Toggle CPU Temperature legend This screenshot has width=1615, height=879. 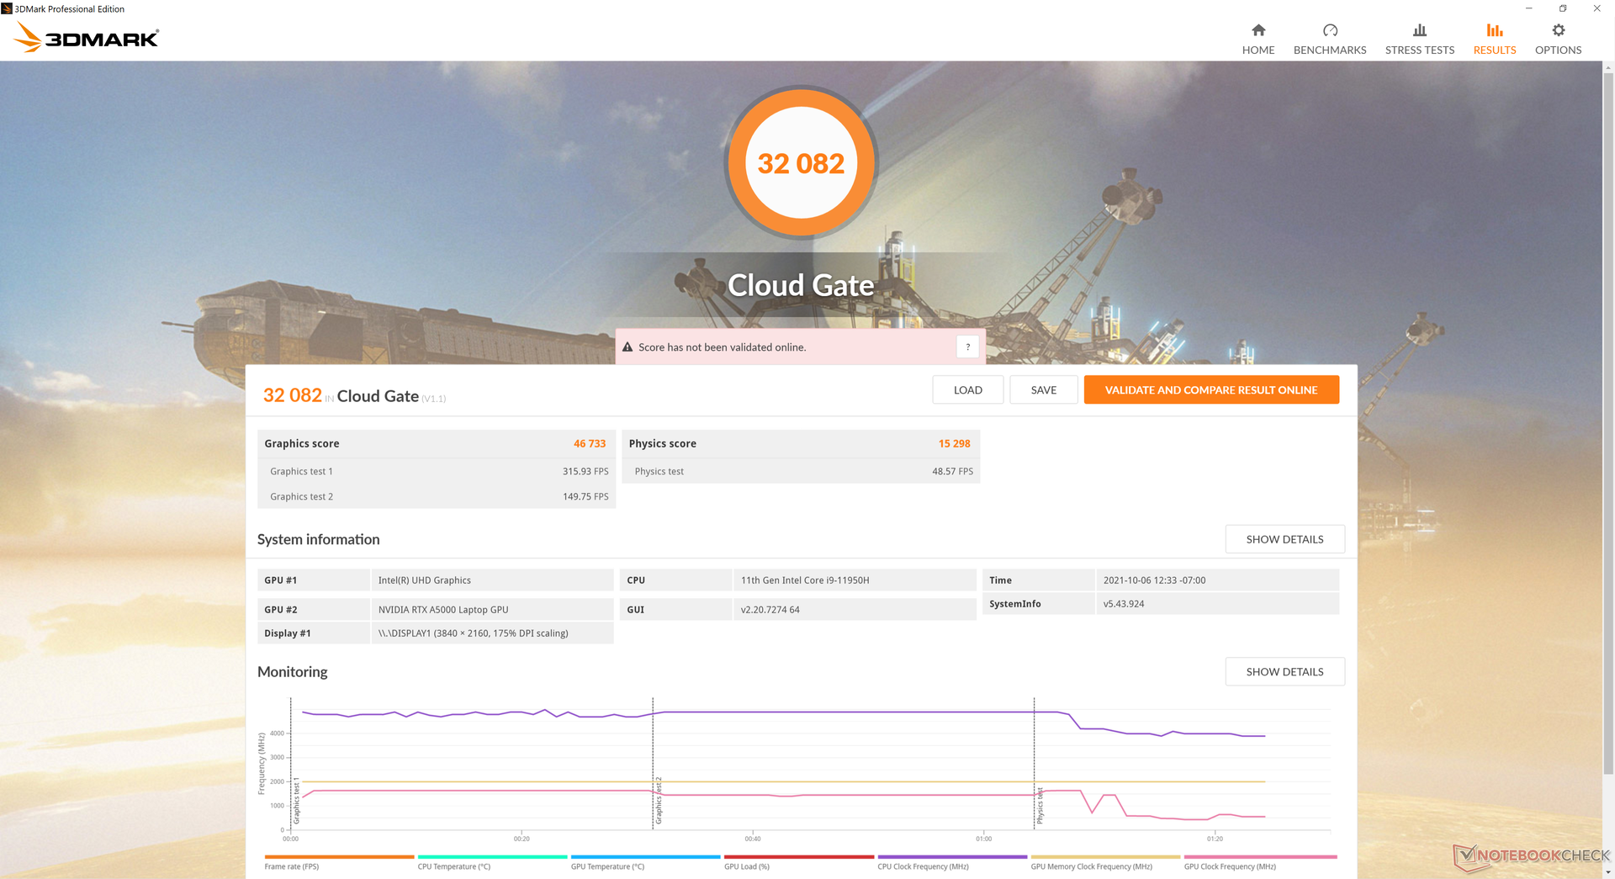[453, 866]
